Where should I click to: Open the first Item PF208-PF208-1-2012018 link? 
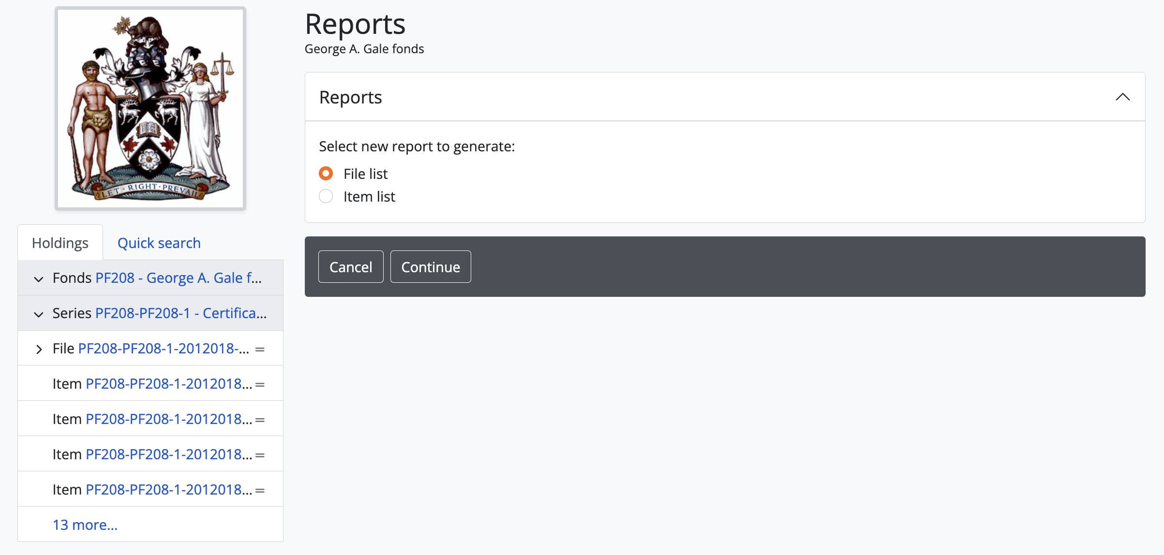click(x=168, y=384)
